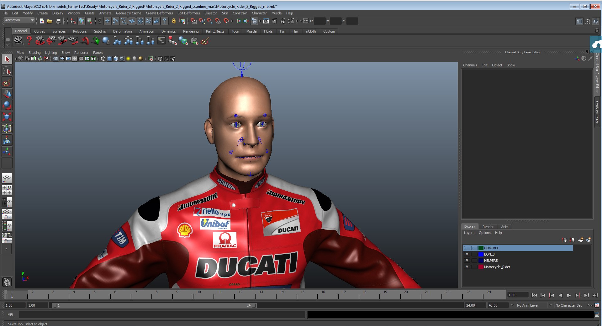
Task: Switch to the Anim layer tab
Action: tap(504, 227)
